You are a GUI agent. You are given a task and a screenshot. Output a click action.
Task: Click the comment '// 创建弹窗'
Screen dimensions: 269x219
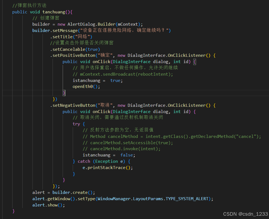pos(46,18)
